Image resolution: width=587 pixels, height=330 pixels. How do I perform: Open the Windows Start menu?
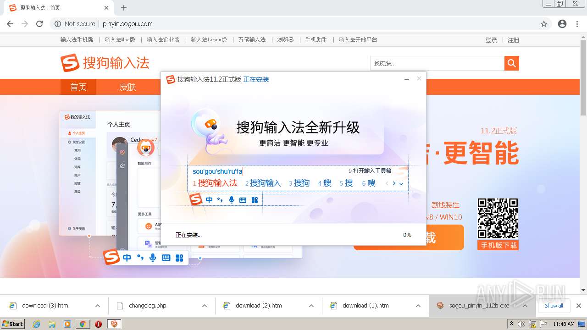click(x=12, y=324)
